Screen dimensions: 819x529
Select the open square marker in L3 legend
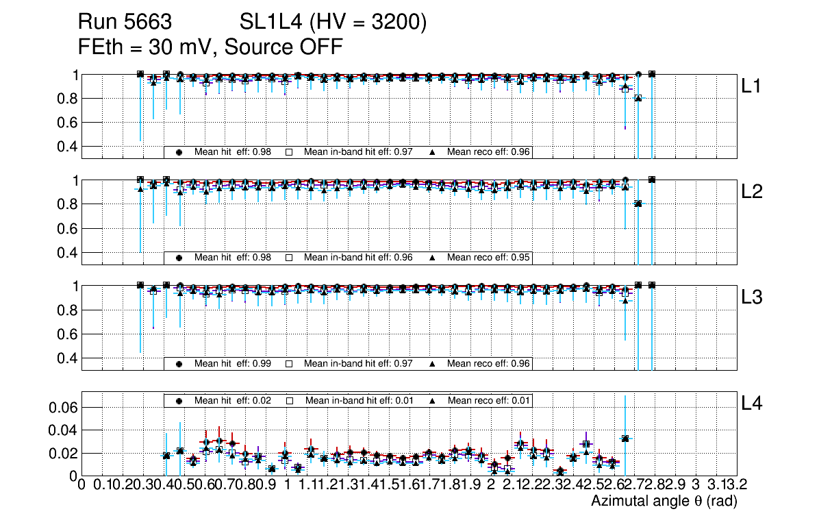tap(289, 364)
